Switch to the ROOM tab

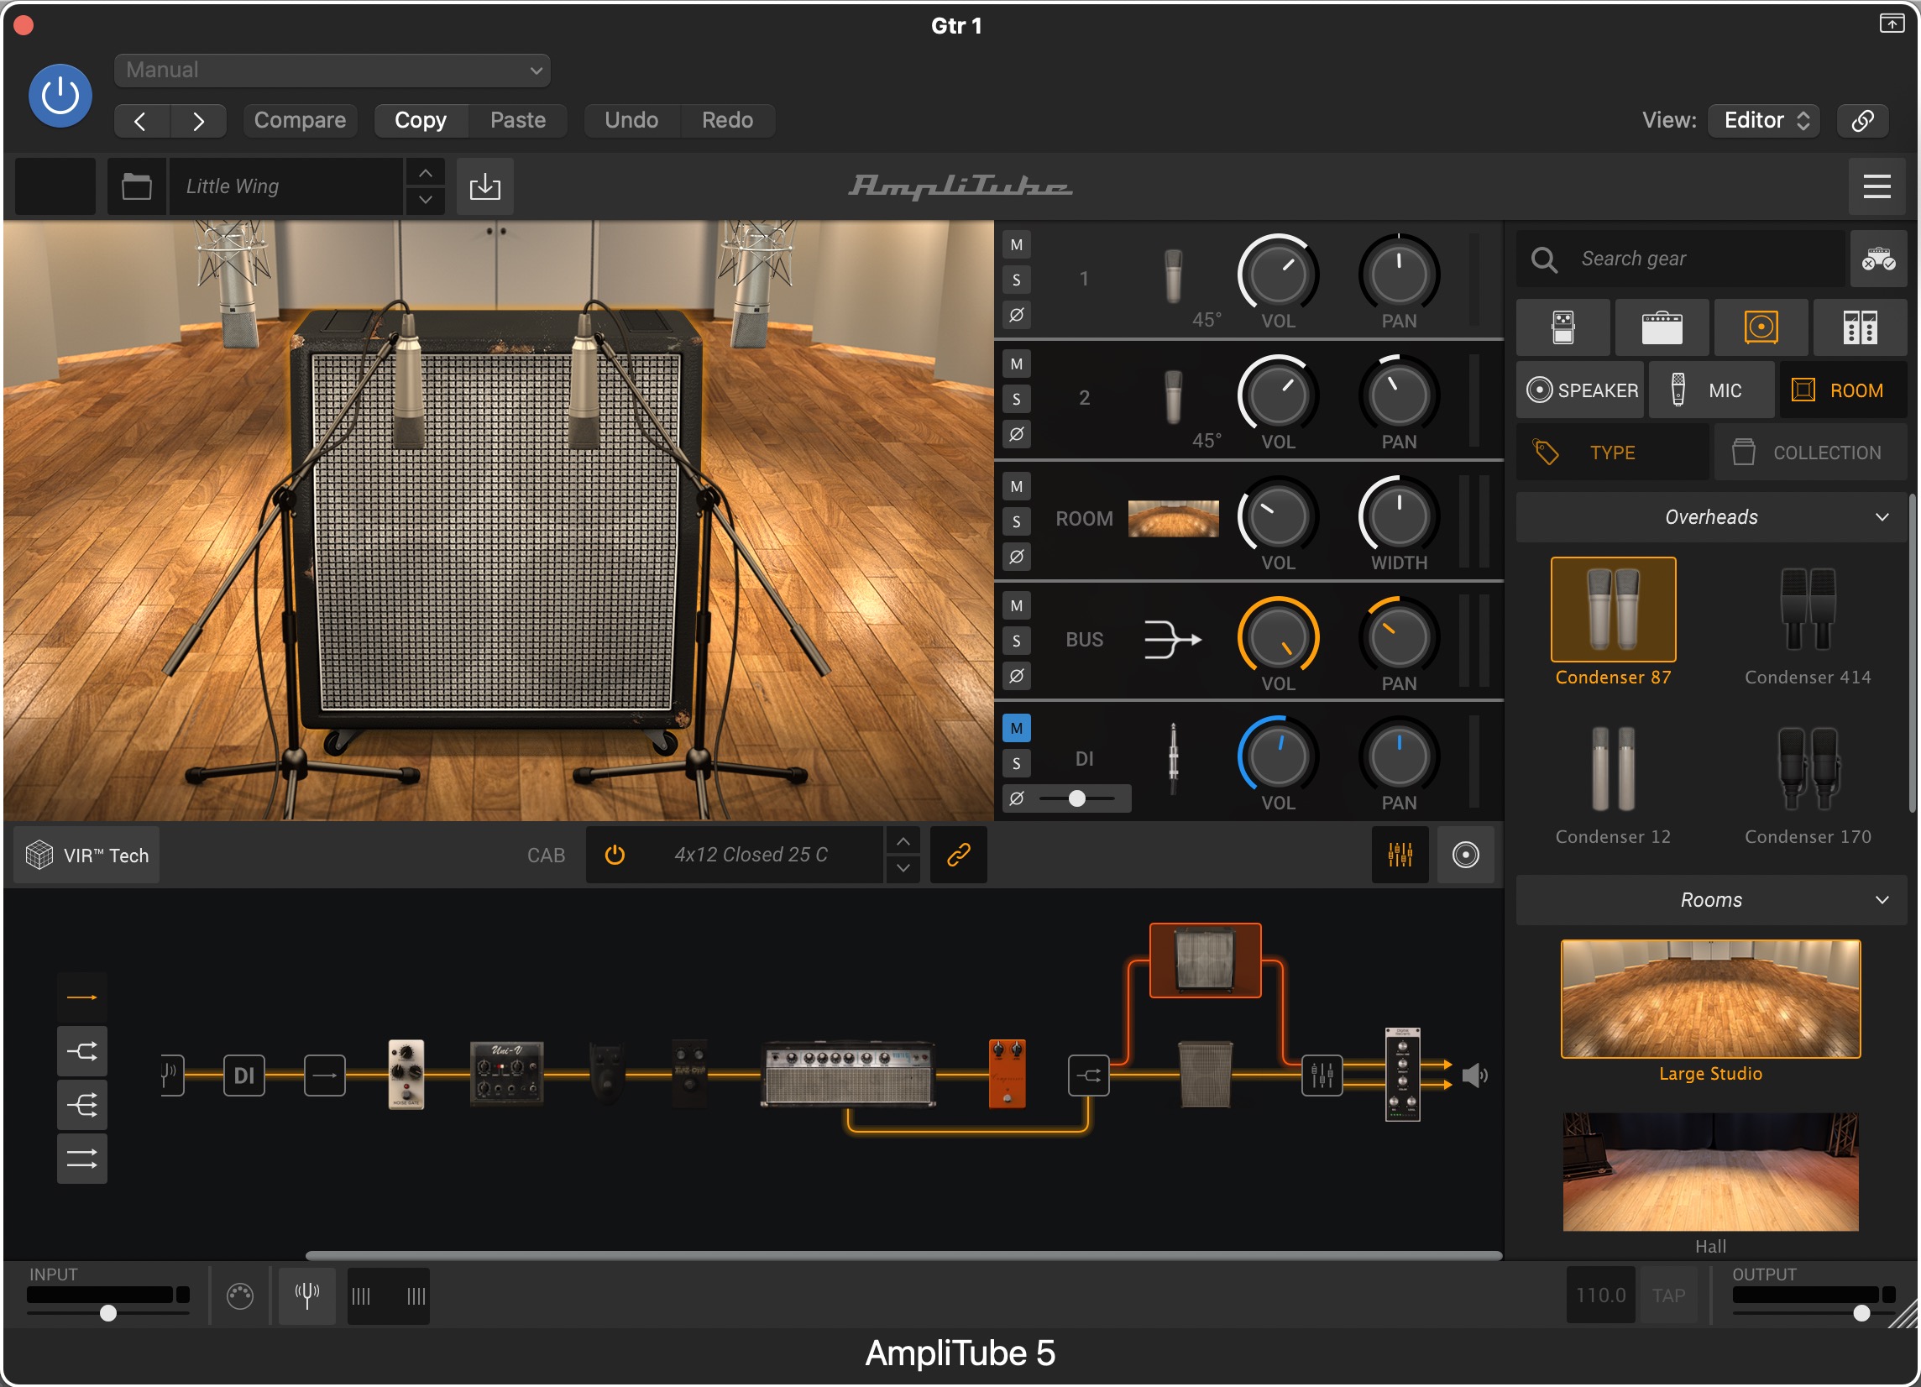click(x=1843, y=390)
